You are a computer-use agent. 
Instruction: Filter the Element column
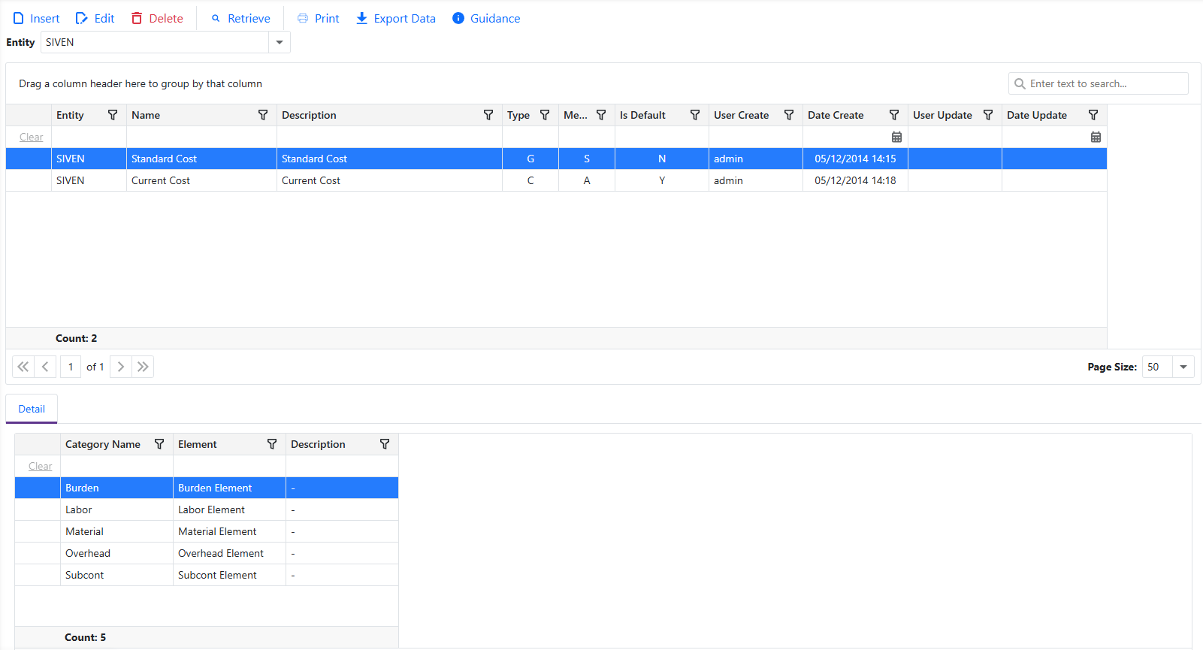pyautogui.click(x=272, y=444)
